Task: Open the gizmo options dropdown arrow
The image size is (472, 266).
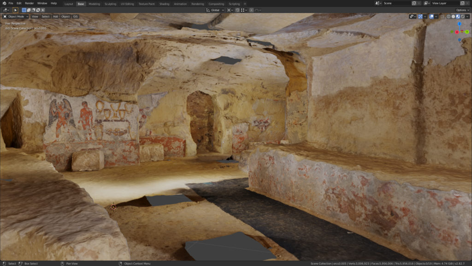Action: [x=425, y=17]
